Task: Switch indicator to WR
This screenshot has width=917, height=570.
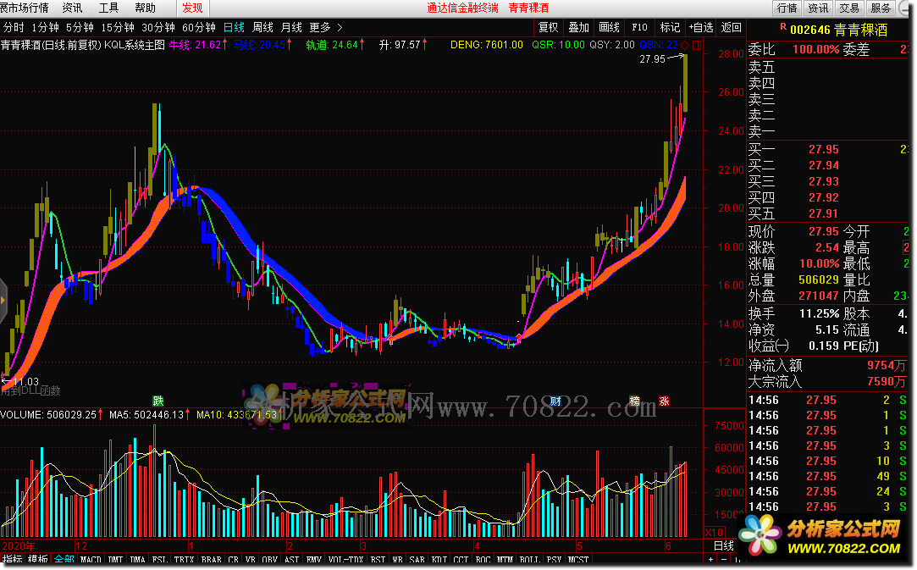Action: point(397,560)
